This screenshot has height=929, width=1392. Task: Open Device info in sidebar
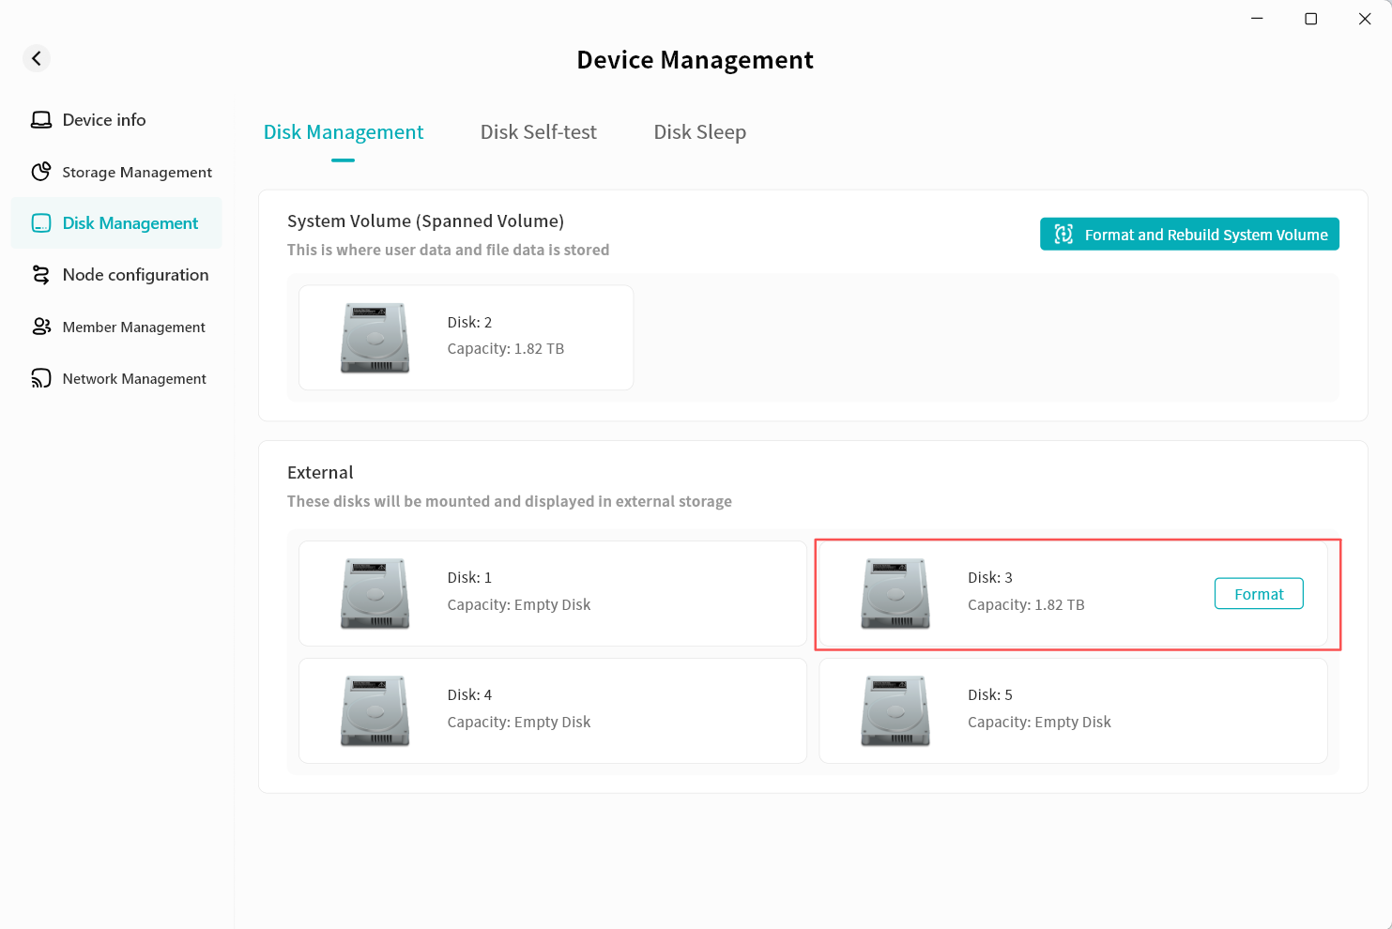tap(103, 120)
